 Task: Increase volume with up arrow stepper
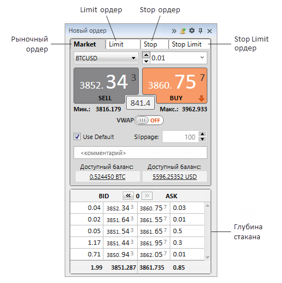(x=146, y=55)
